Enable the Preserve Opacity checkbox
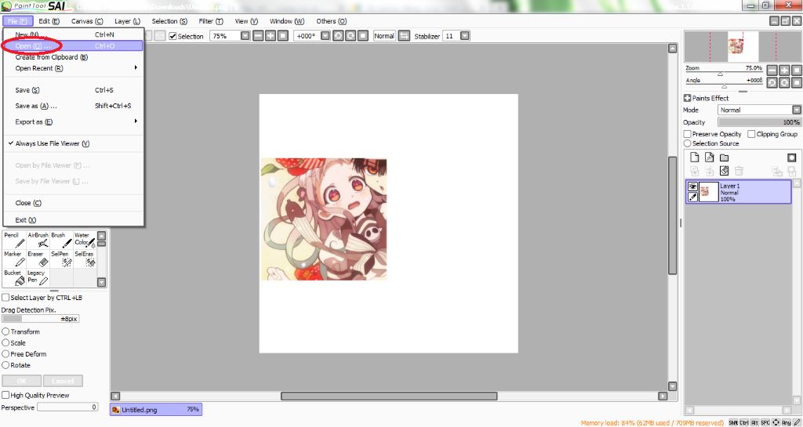The height and width of the screenshot is (427, 803). pos(688,134)
